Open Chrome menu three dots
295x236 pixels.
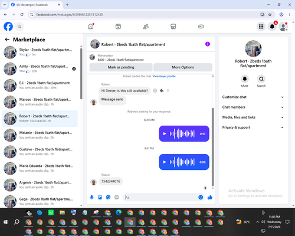pyautogui.click(x=290, y=15)
